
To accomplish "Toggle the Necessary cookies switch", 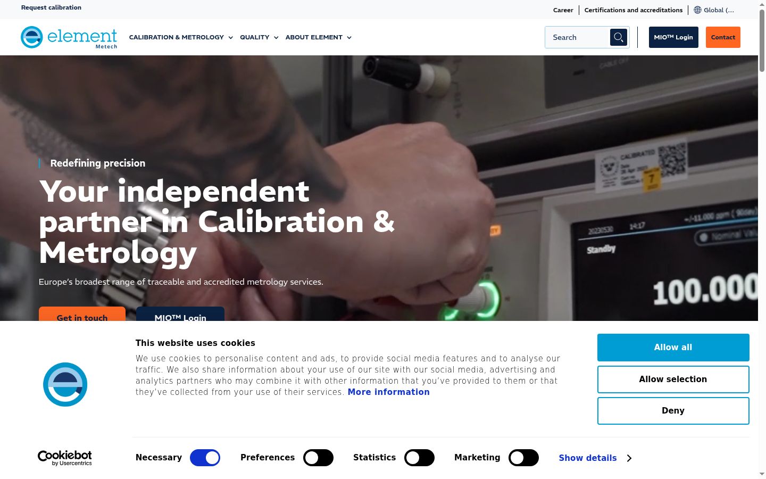I will [205, 458].
